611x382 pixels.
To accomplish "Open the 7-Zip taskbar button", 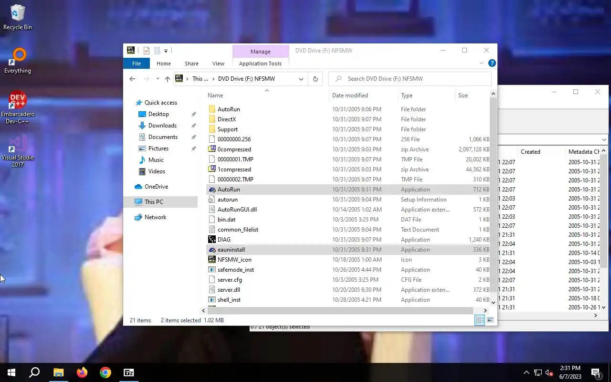I will click(x=129, y=372).
